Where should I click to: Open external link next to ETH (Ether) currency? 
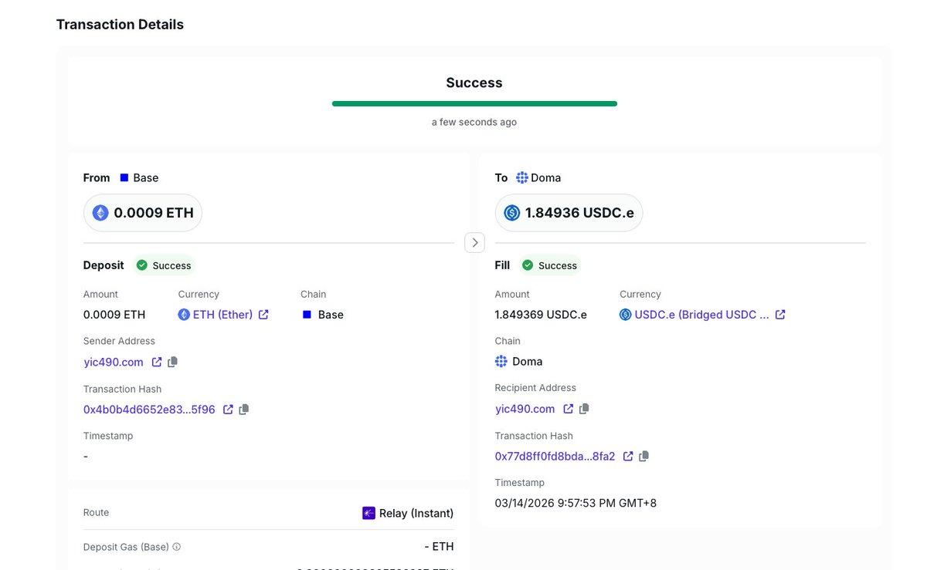coord(263,315)
